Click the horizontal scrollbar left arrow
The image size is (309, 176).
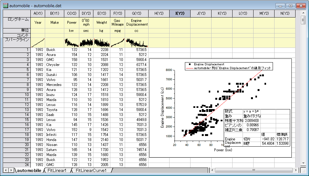pos(212,170)
